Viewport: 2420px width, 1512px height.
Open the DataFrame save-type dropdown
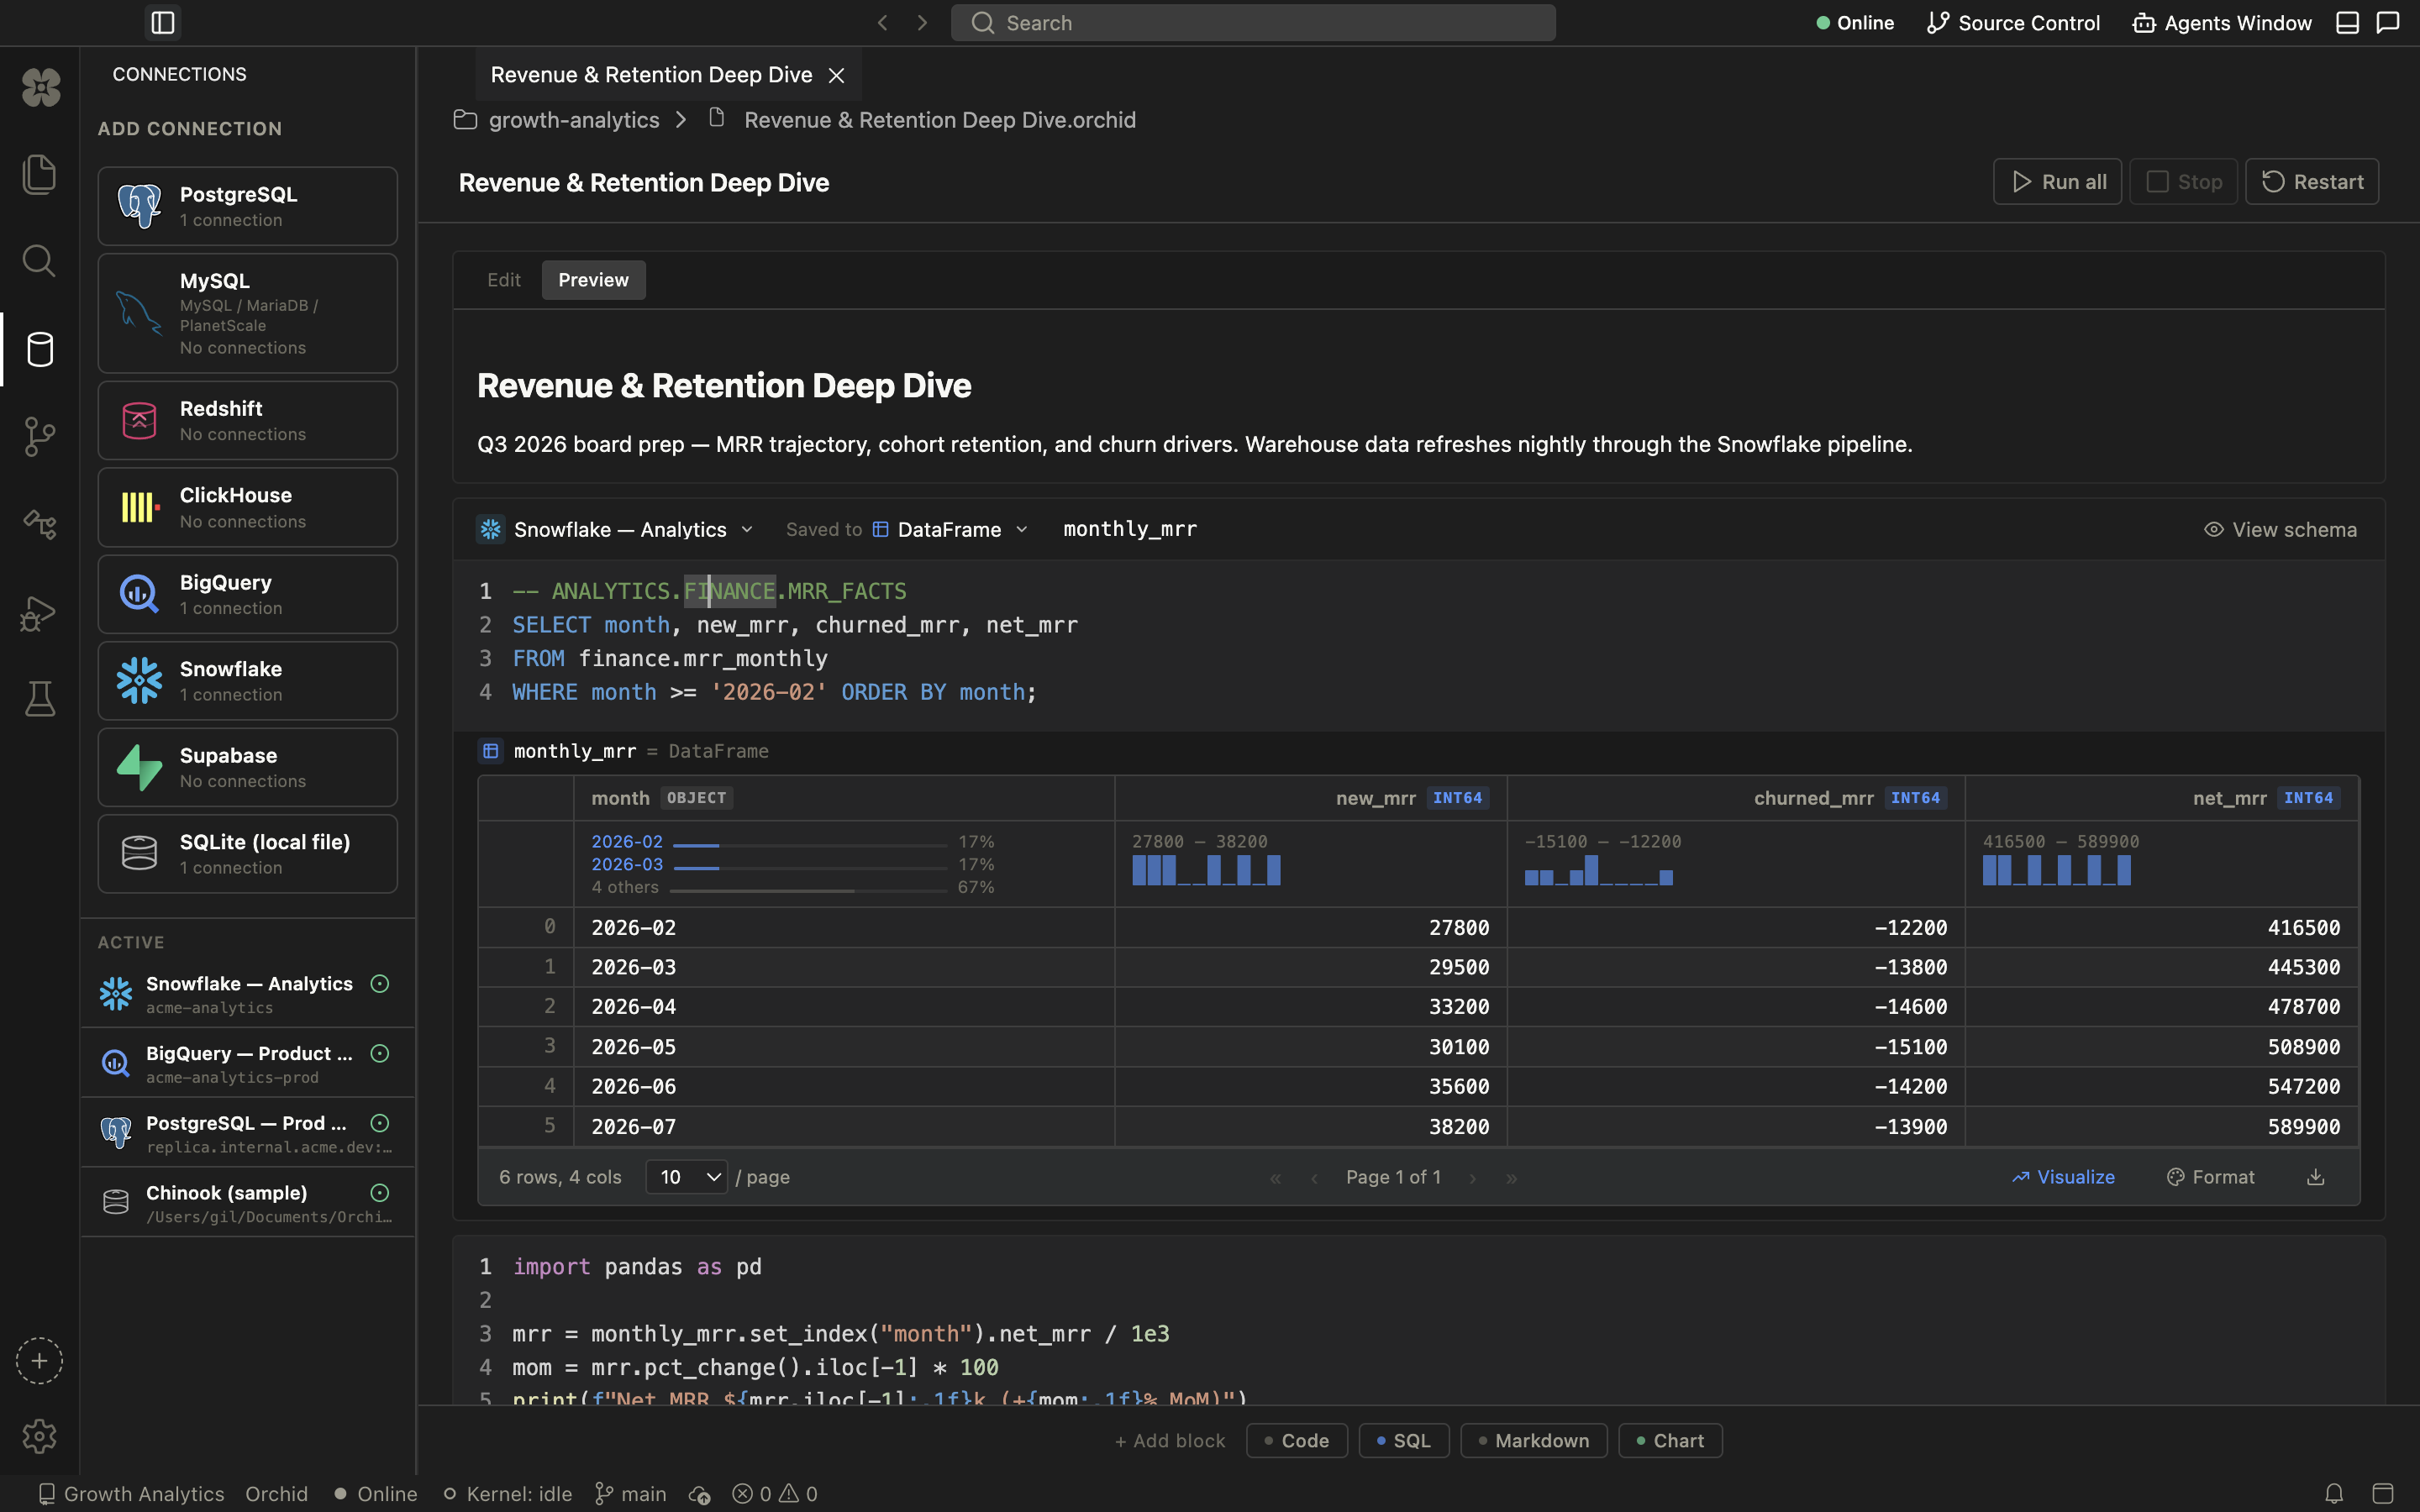tap(949, 529)
